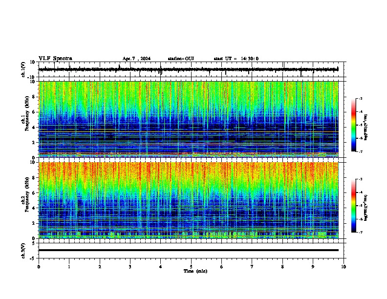
Task: Click the "8" tick on ch.1 frequency axis
Action: click(x=34, y=97)
